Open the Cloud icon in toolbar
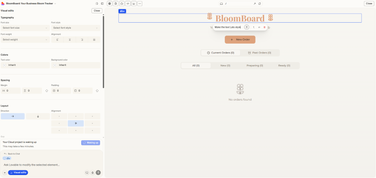Image resolution: width=376 pixels, height=178 pixels. (122, 3)
